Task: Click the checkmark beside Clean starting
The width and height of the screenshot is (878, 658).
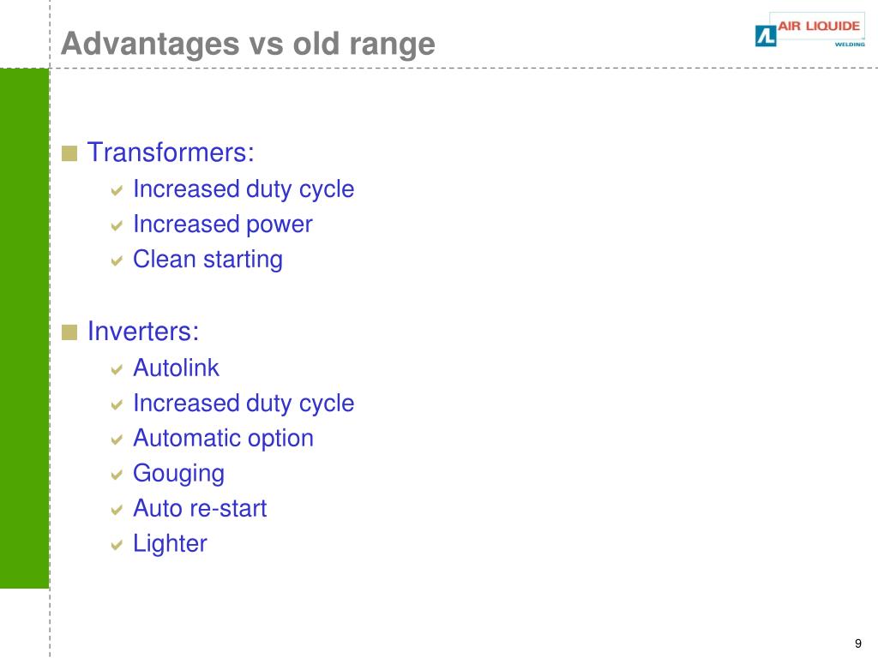Action: 117,261
